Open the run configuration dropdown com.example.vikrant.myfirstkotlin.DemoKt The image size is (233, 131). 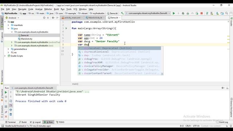point(148,13)
